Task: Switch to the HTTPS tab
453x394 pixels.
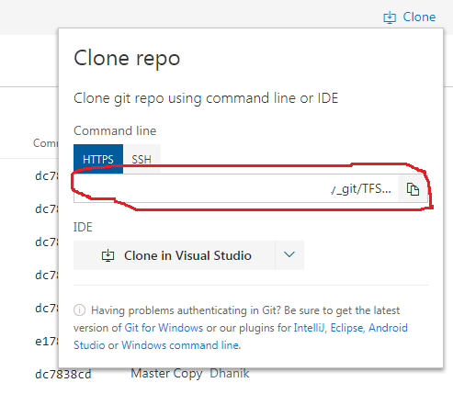Action: (98, 159)
